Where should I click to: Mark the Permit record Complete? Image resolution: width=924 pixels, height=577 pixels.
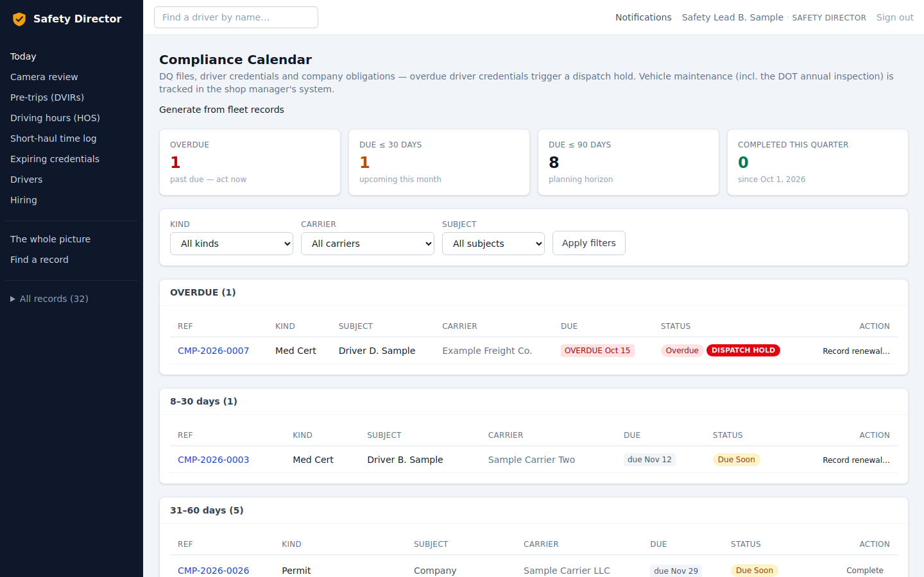pos(865,571)
